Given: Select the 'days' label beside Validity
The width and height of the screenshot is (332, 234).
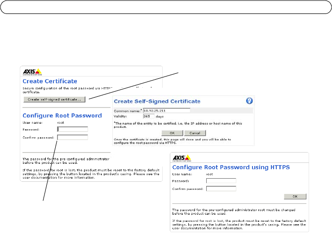Looking at the screenshot, I should point(159,117).
